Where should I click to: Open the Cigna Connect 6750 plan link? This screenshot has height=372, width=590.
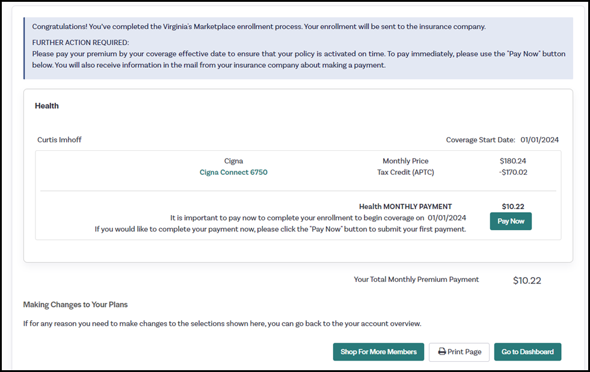(x=233, y=172)
